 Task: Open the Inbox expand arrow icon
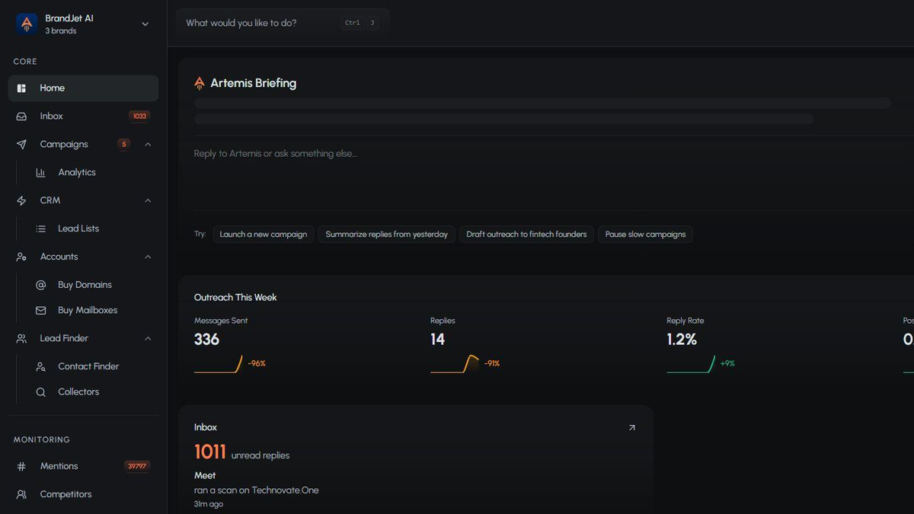pyautogui.click(x=631, y=428)
